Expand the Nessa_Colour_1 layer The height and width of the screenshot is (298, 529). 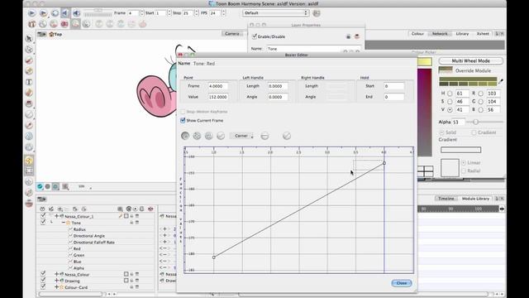[57, 216]
